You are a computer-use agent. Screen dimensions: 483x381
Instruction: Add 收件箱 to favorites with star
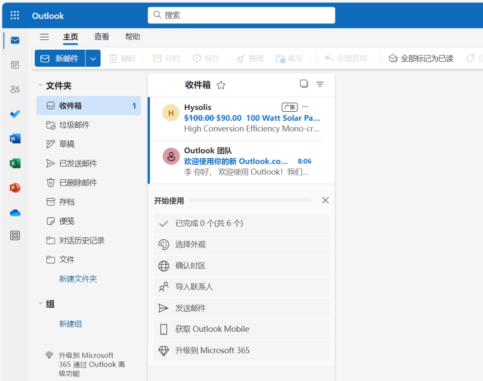[221, 85]
